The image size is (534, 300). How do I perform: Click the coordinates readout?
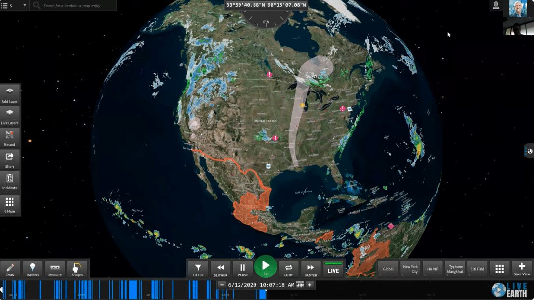[266, 5]
